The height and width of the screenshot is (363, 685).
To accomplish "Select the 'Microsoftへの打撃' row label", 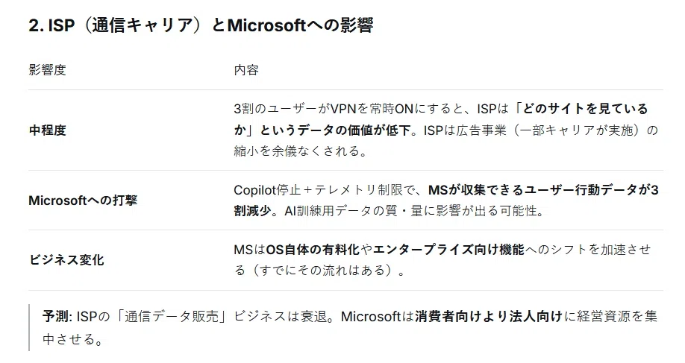I will tap(83, 201).
